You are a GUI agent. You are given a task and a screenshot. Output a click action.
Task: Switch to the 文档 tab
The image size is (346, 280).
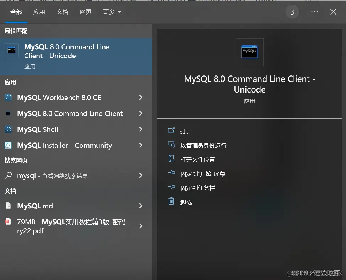tap(63, 12)
